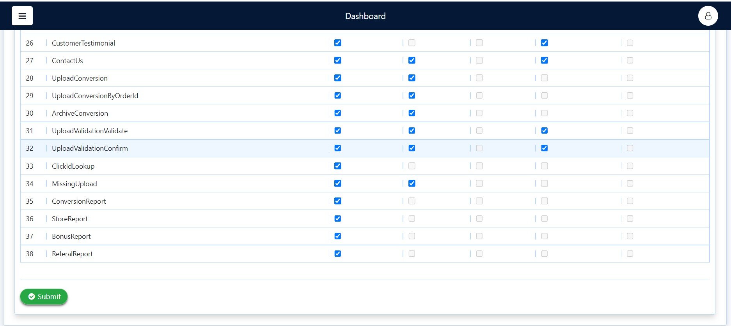The width and height of the screenshot is (731, 326).
Task: Uncheck first checkbox for CustomerTestimonial
Action: [x=338, y=43]
